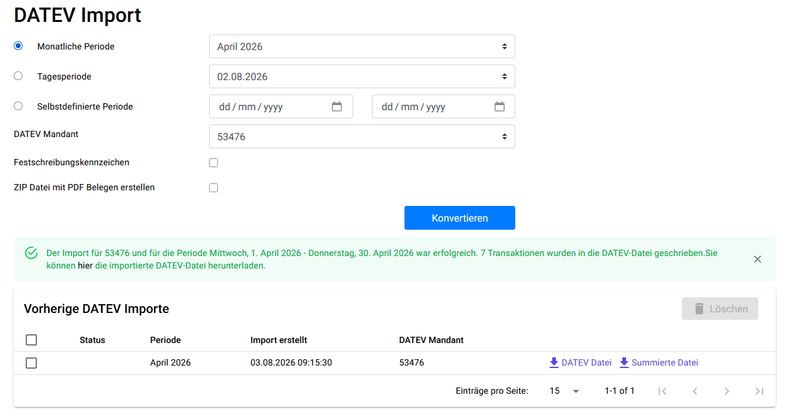Viewport: 787px width, 420px height.
Task: Click the Vorherige DATEV Importe heading
Action: [96, 309]
